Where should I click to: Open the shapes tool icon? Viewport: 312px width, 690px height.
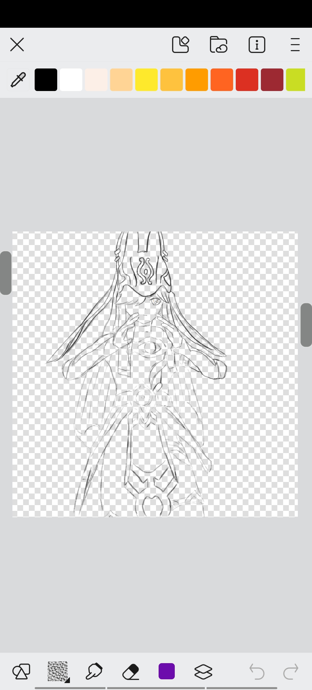point(21,672)
